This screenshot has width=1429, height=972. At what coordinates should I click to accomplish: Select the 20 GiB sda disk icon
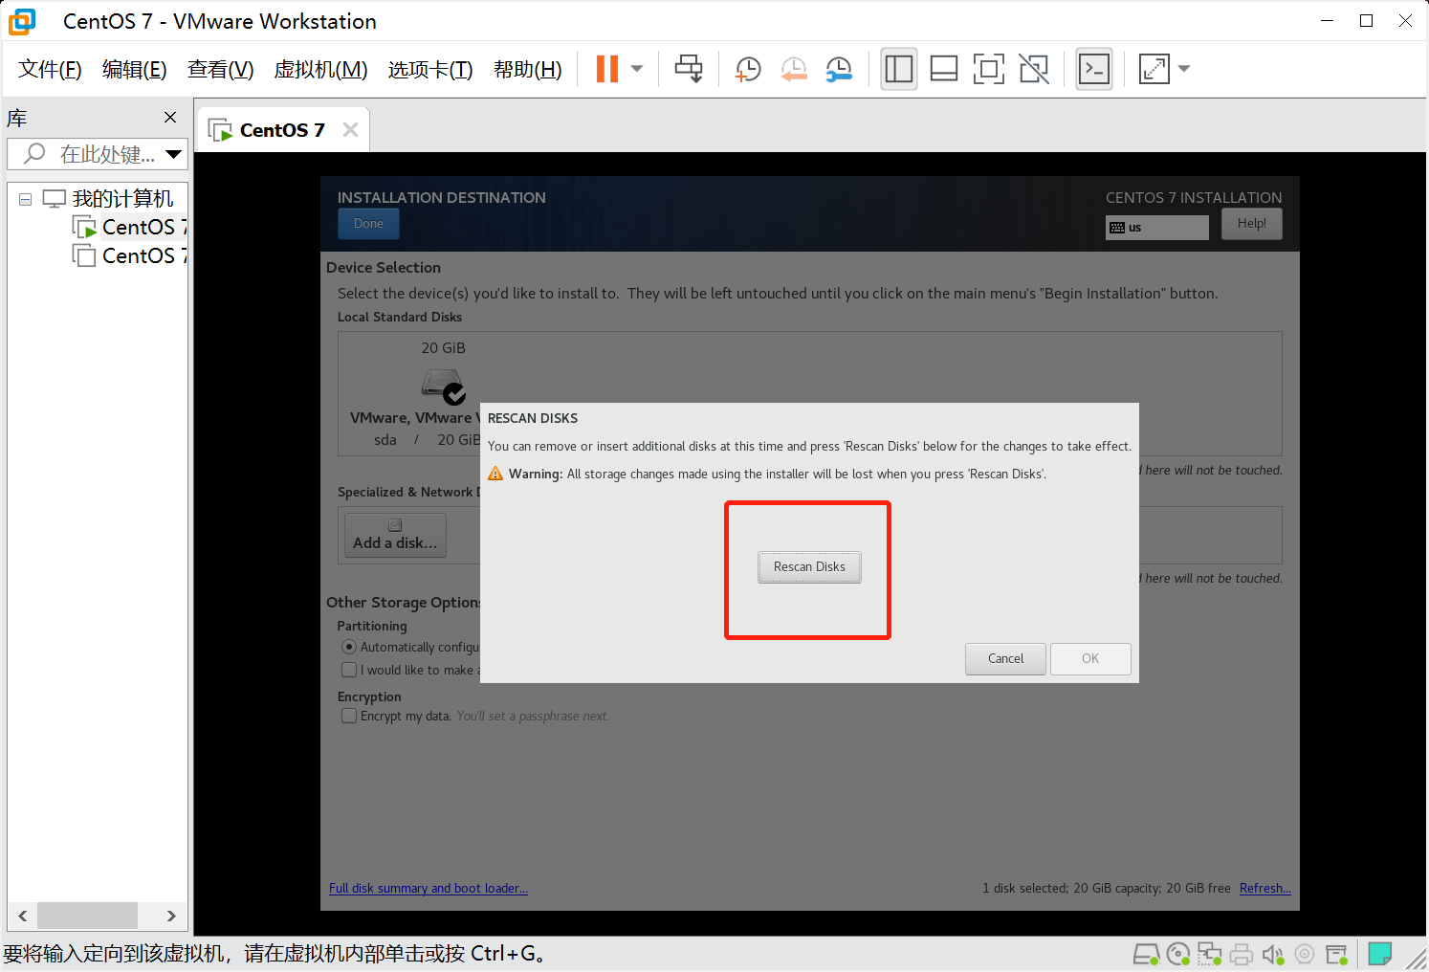coord(443,386)
